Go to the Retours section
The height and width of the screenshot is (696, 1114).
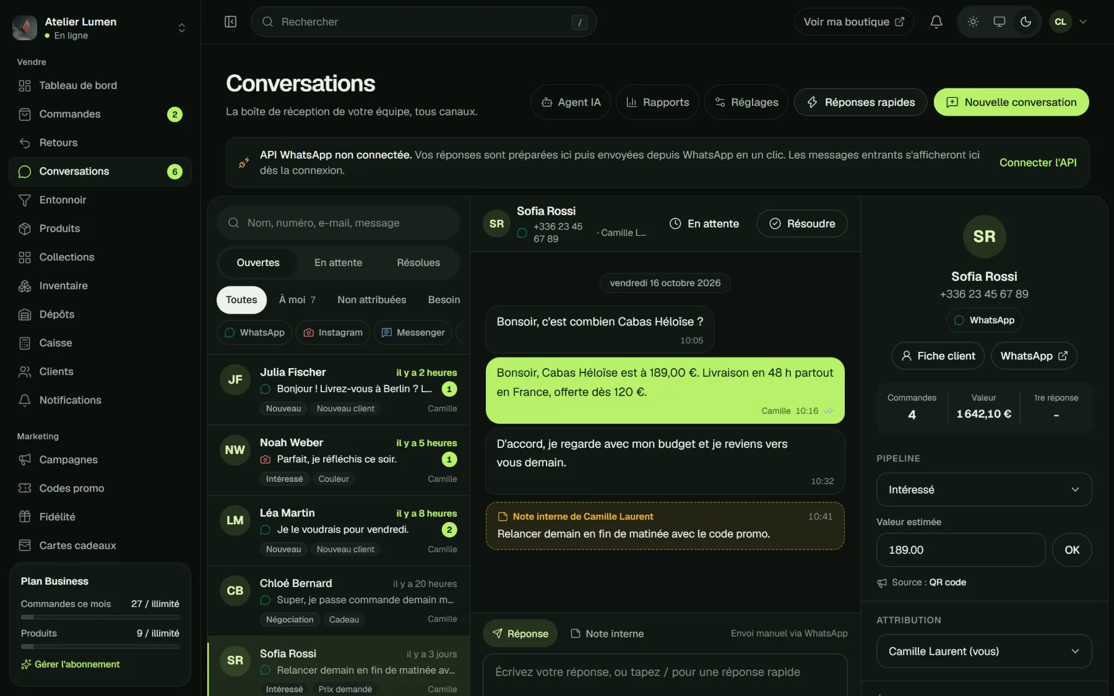(100, 142)
